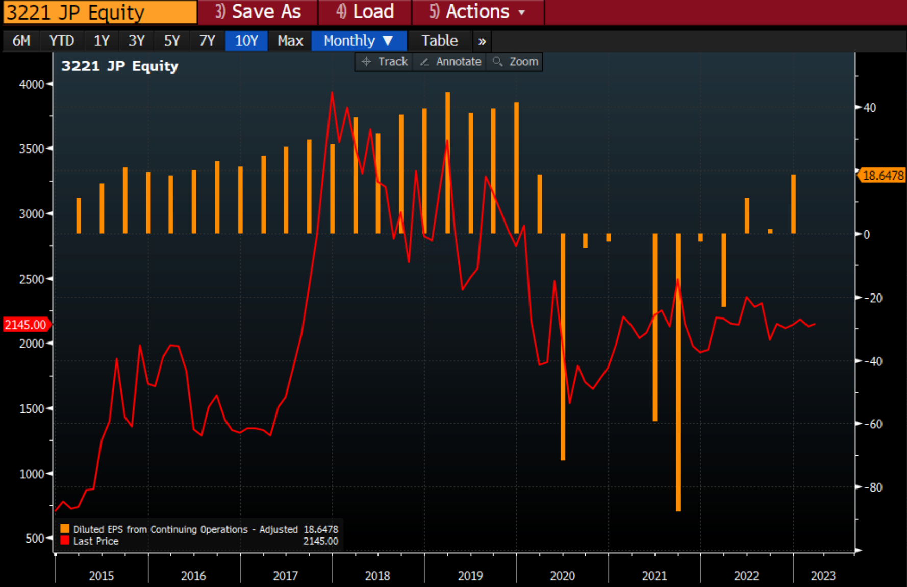
Task: Click the double-arrow more options icon
Action: (482, 41)
